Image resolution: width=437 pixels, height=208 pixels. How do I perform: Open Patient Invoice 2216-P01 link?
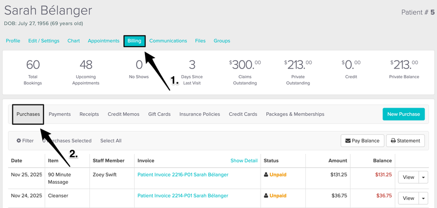click(183, 175)
